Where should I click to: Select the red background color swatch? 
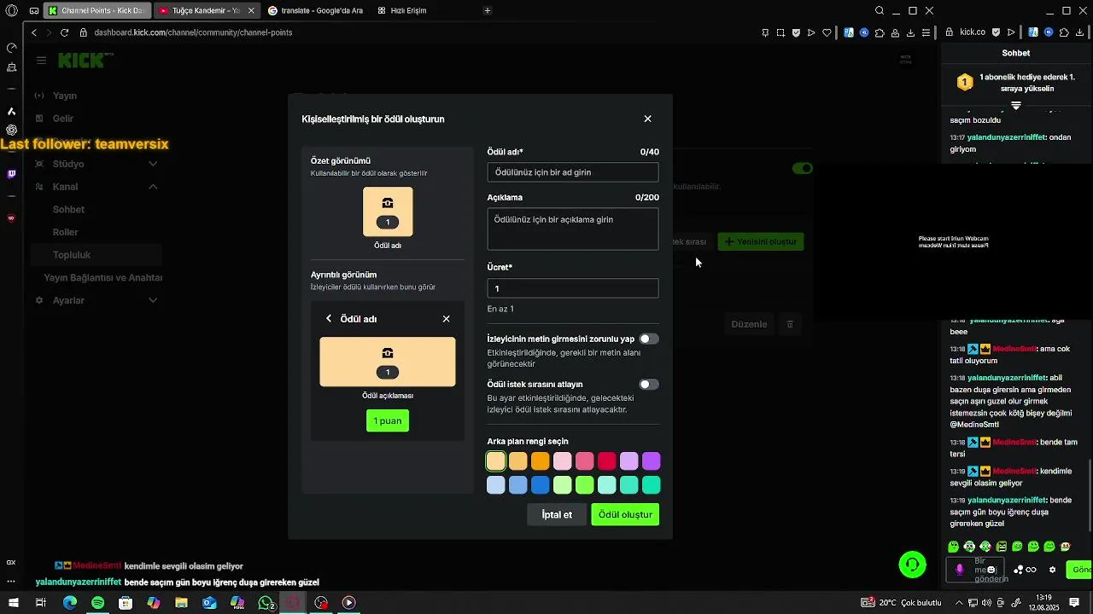tap(607, 461)
